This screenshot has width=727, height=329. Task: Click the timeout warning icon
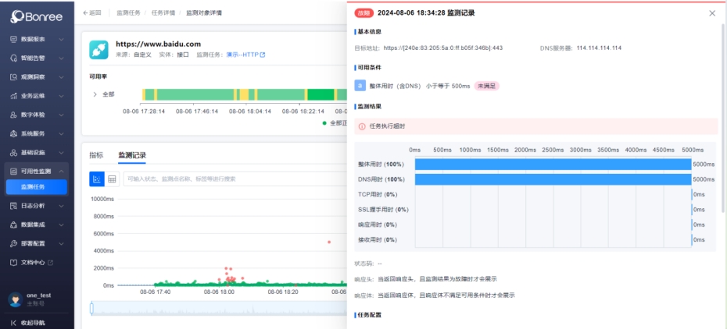tap(362, 126)
